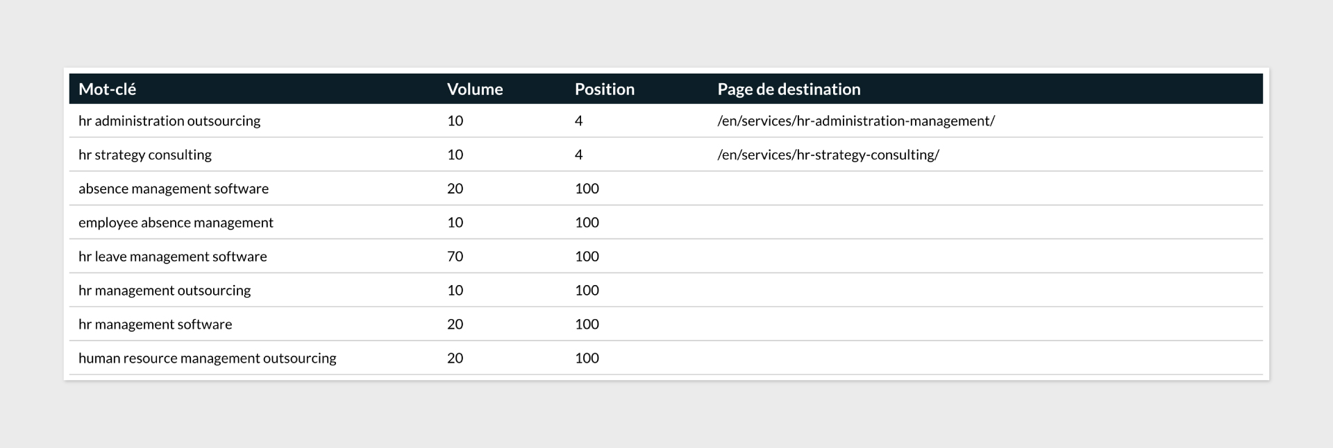Open the /en/services/hr-strategy-consulting/ link
This screenshot has height=448, width=1333.
pyautogui.click(x=828, y=155)
